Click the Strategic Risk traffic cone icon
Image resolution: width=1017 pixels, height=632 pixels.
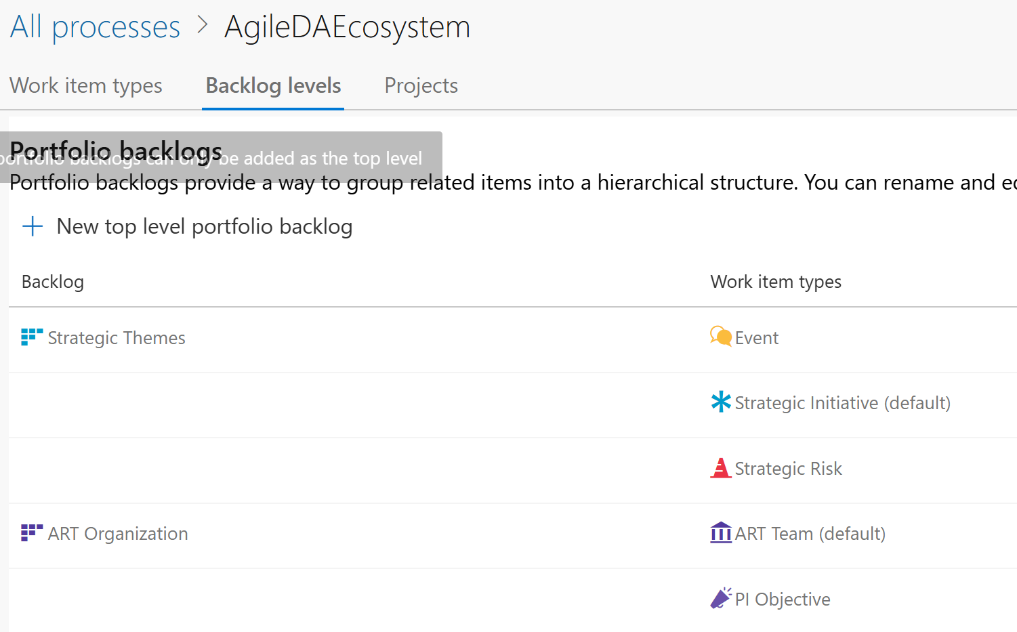[721, 467]
